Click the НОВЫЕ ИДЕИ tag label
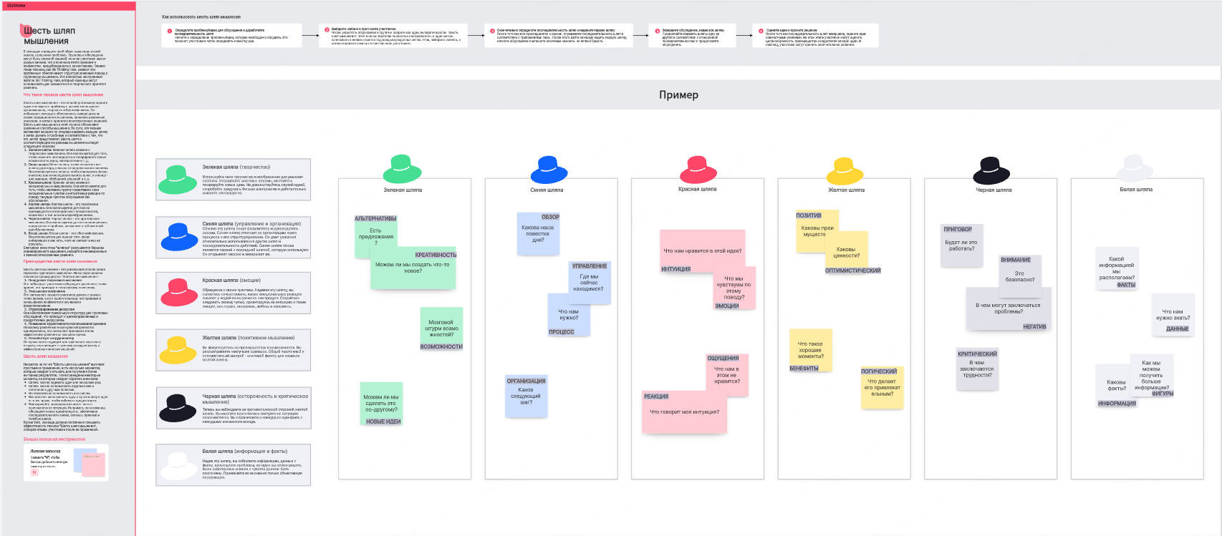The image size is (1222, 536). [383, 422]
